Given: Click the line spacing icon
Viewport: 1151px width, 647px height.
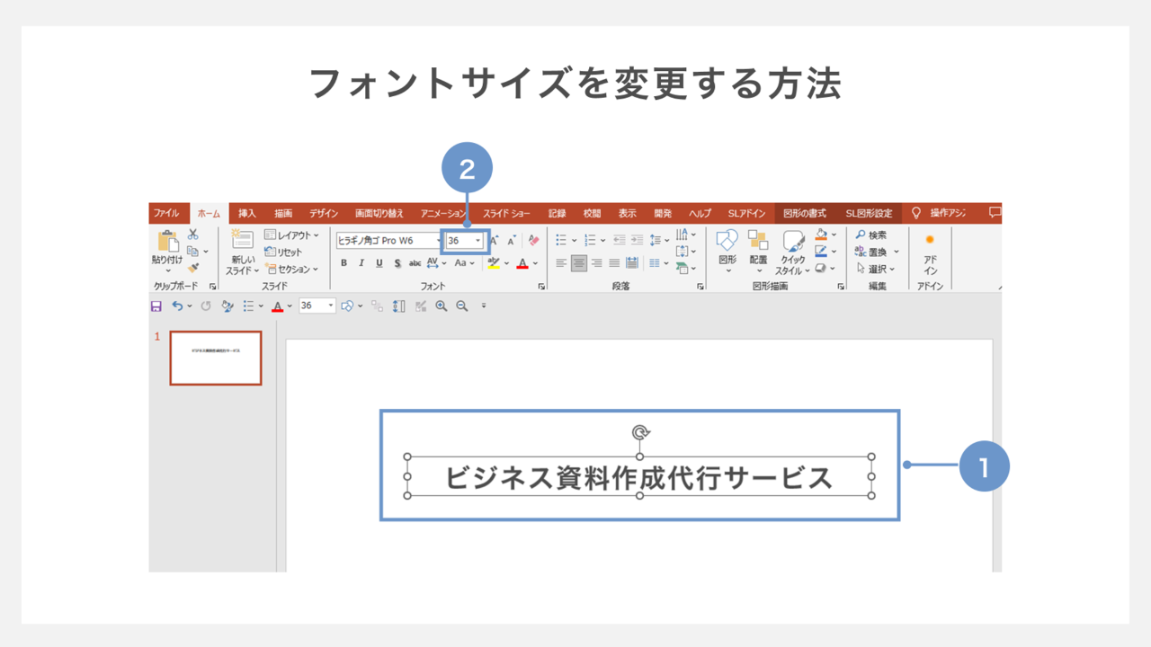Looking at the screenshot, I should (656, 240).
